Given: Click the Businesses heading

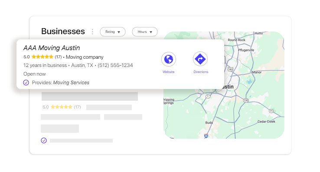Looking at the screenshot, I should (63, 31).
